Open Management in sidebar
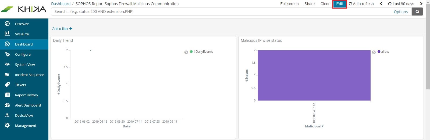Screen dimensions: 430x140 (26, 126)
